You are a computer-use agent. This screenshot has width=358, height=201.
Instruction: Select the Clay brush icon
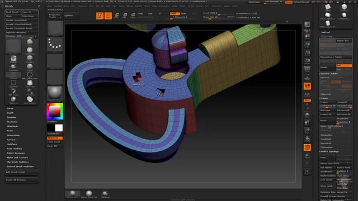[30, 42]
